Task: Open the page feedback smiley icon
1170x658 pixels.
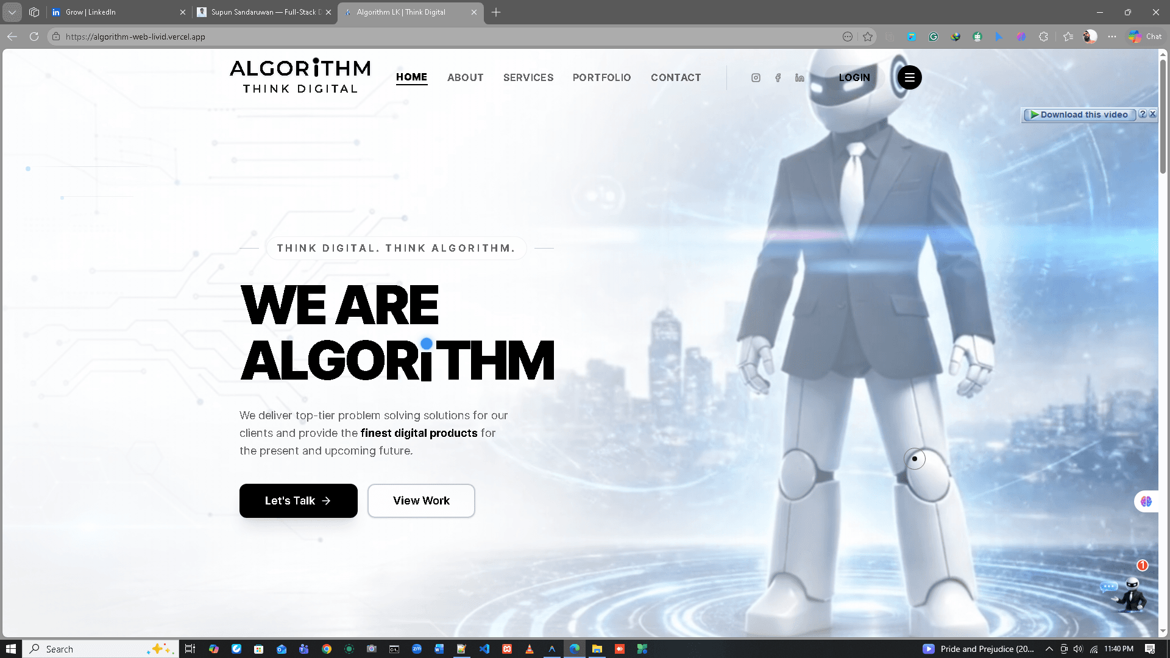Action: [848, 37]
